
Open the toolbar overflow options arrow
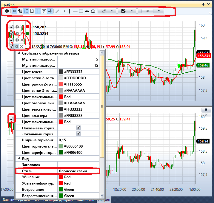[x=210, y=13]
